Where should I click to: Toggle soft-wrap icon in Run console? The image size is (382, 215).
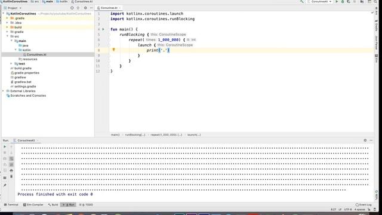(11, 159)
